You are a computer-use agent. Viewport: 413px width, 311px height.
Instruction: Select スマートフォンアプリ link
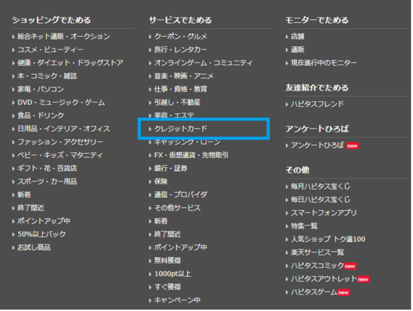(x=323, y=213)
